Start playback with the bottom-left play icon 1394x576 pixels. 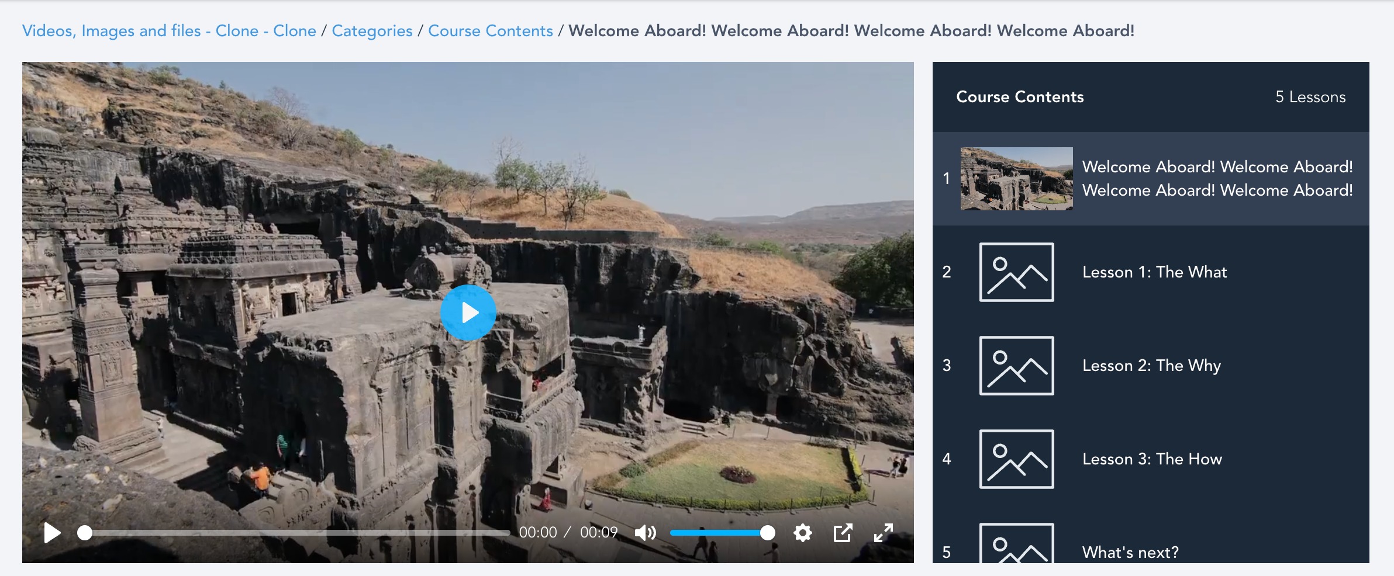coord(52,533)
